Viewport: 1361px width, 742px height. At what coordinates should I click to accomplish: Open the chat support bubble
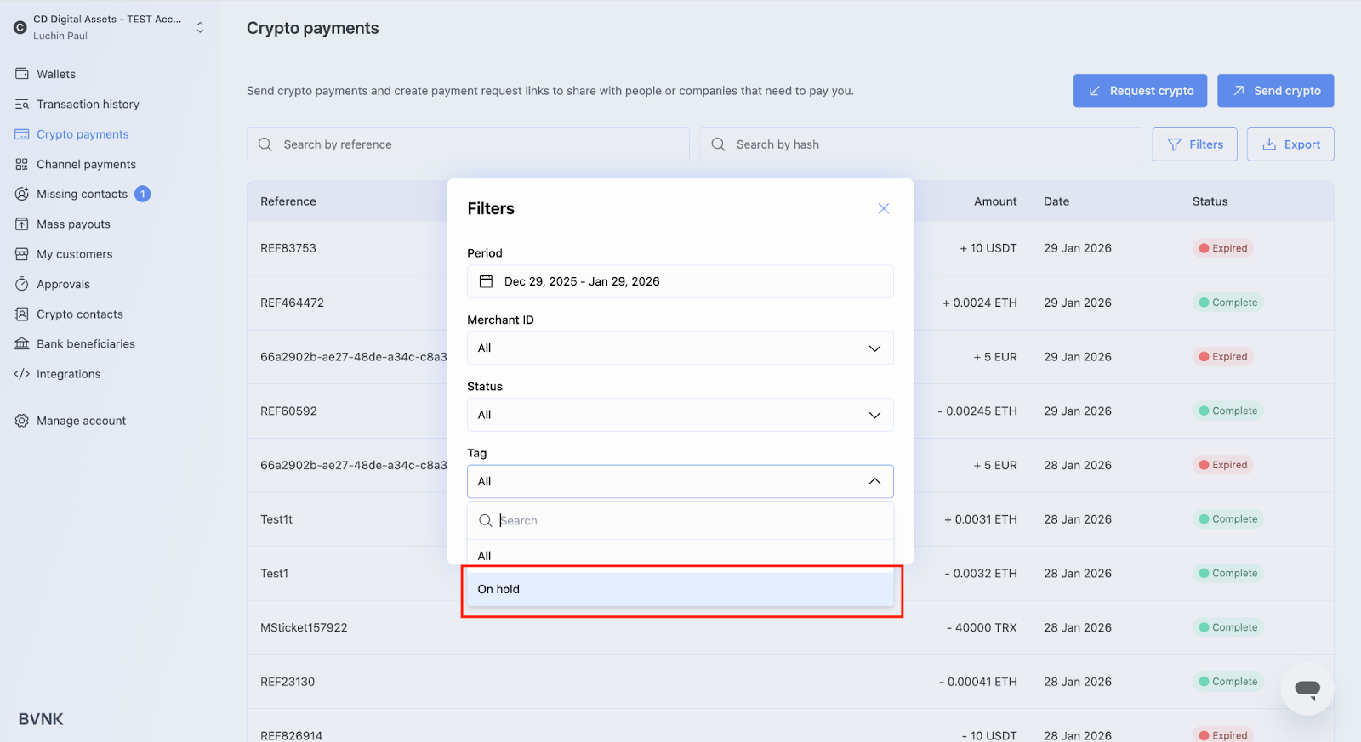point(1307,688)
